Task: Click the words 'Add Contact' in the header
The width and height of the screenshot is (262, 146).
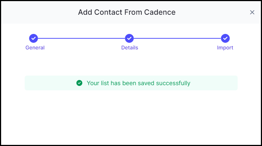Action: (101, 12)
